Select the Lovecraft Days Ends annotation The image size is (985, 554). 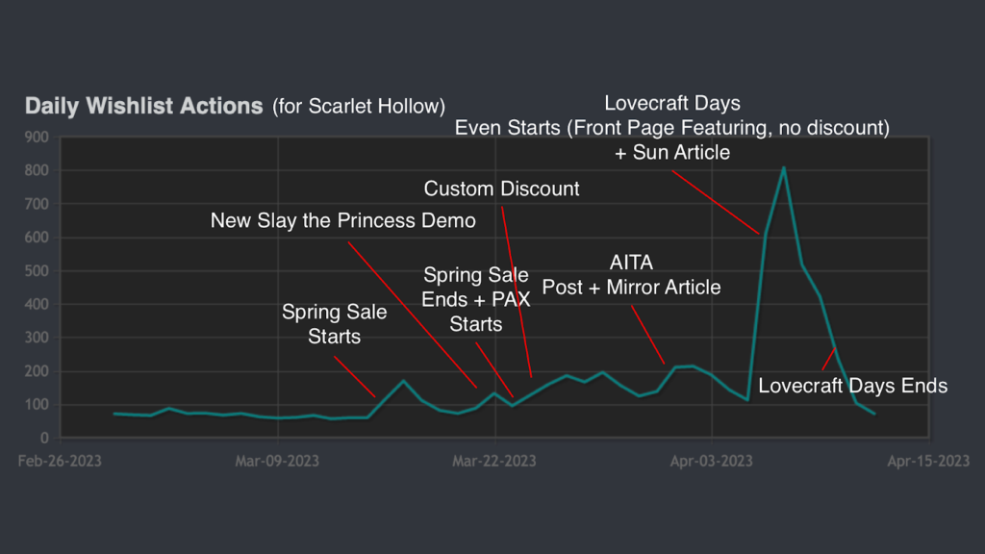click(852, 386)
